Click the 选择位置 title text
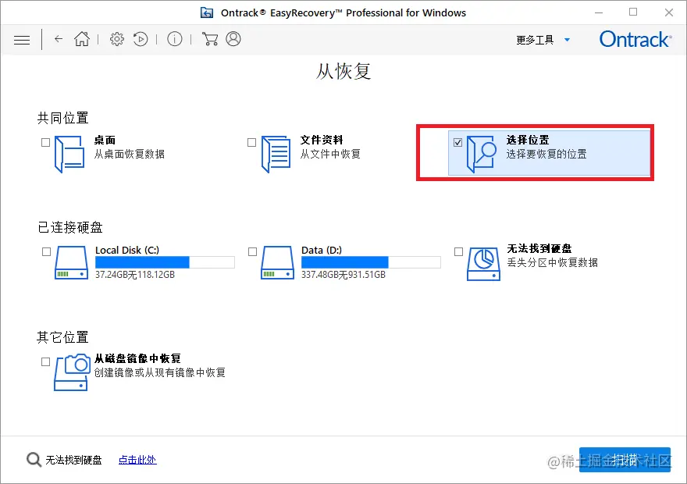687x484 pixels. click(528, 141)
